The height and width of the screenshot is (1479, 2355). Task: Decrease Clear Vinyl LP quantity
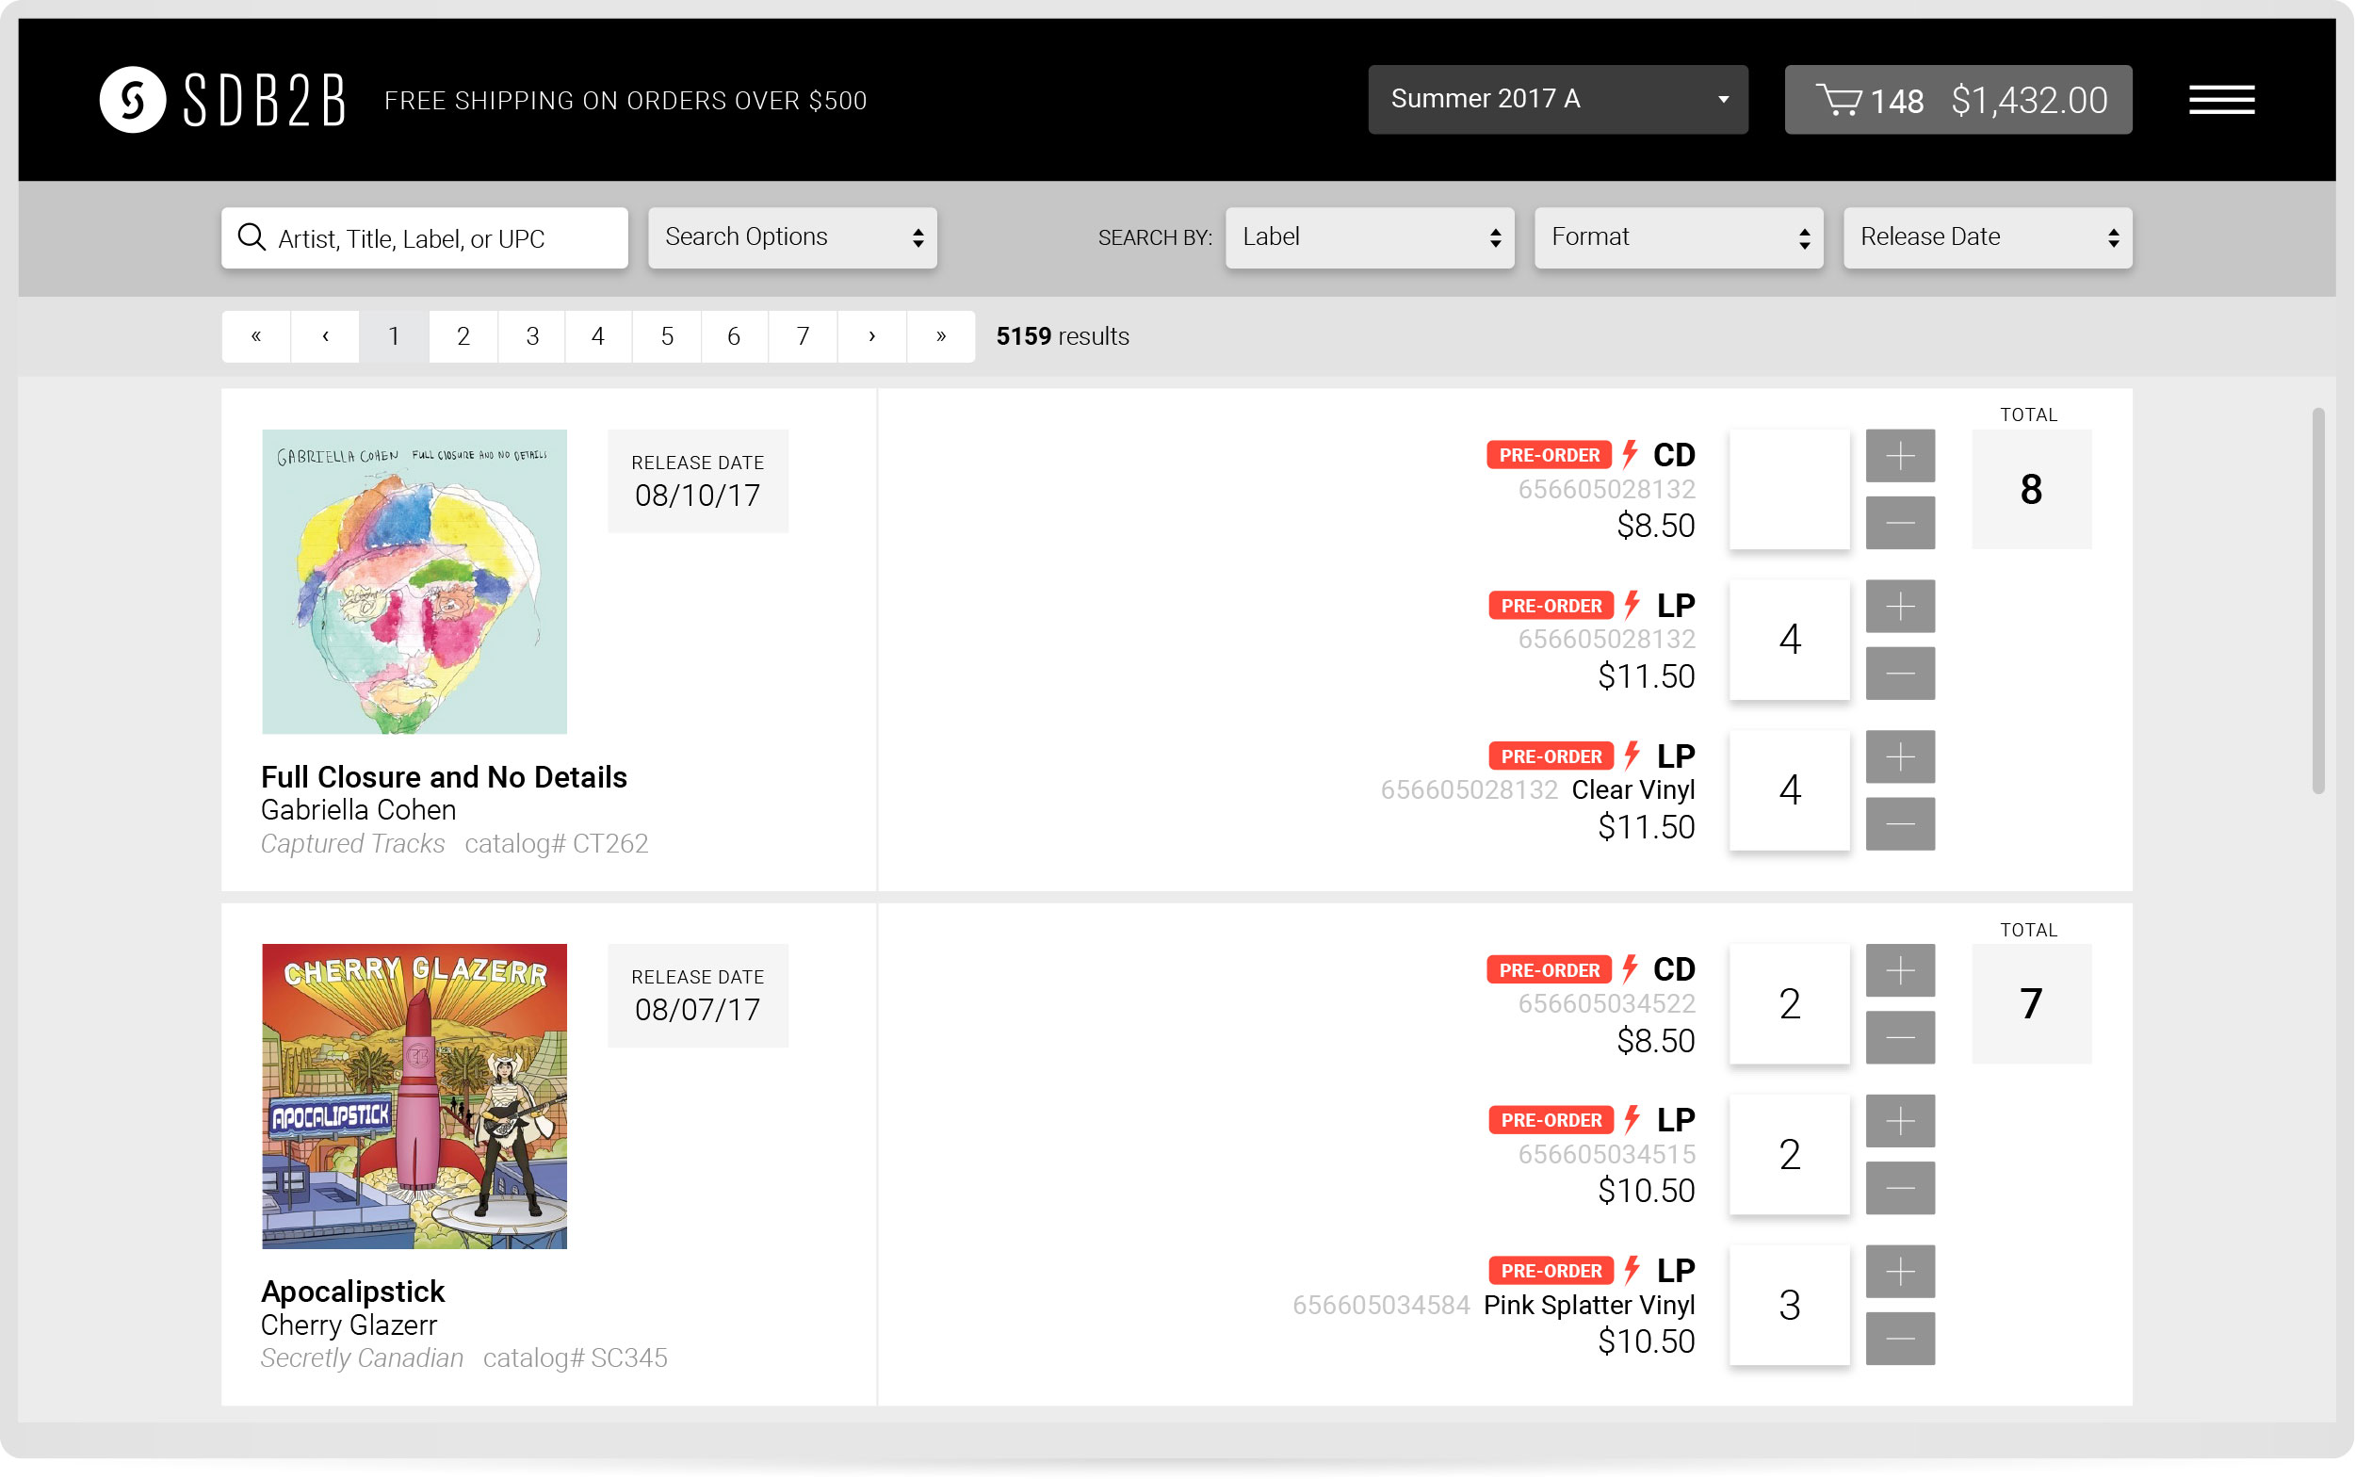pyautogui.click(x=1900, y=823)
